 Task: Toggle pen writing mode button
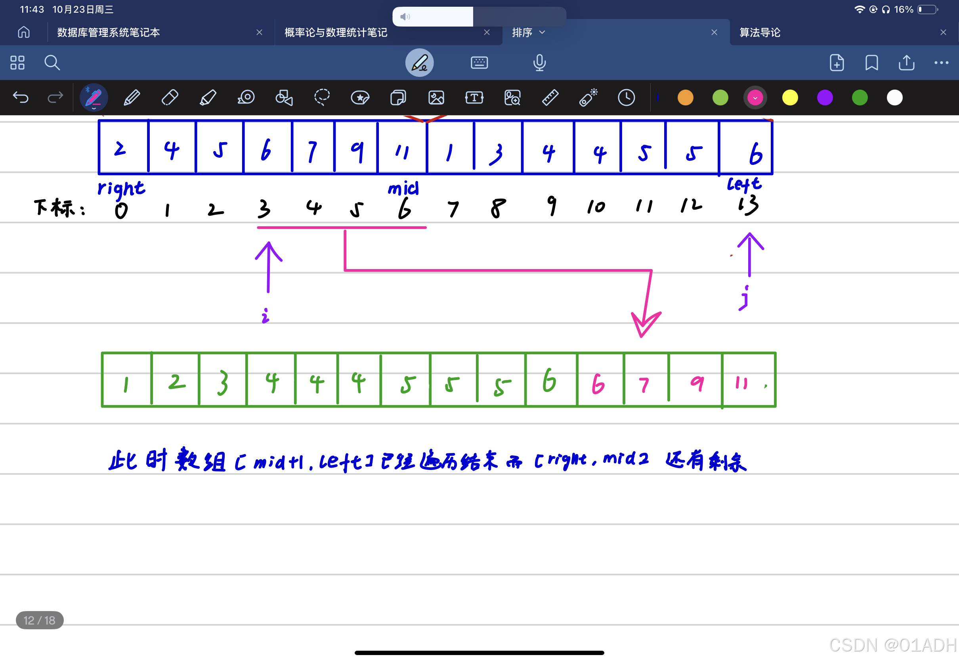419,63
